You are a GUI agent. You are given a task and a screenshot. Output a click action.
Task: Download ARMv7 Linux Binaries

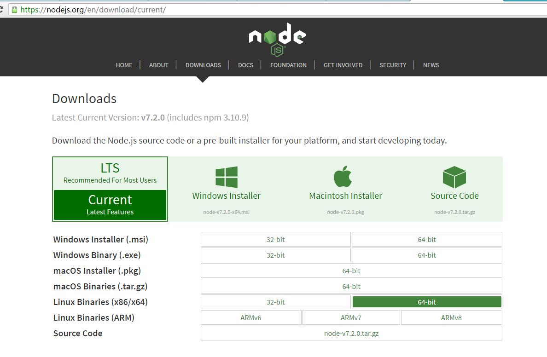pyautogui.click(x=351, y=318)
